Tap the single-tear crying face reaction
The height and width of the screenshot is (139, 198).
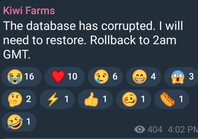pyautogui.click(x=105, y=77)
